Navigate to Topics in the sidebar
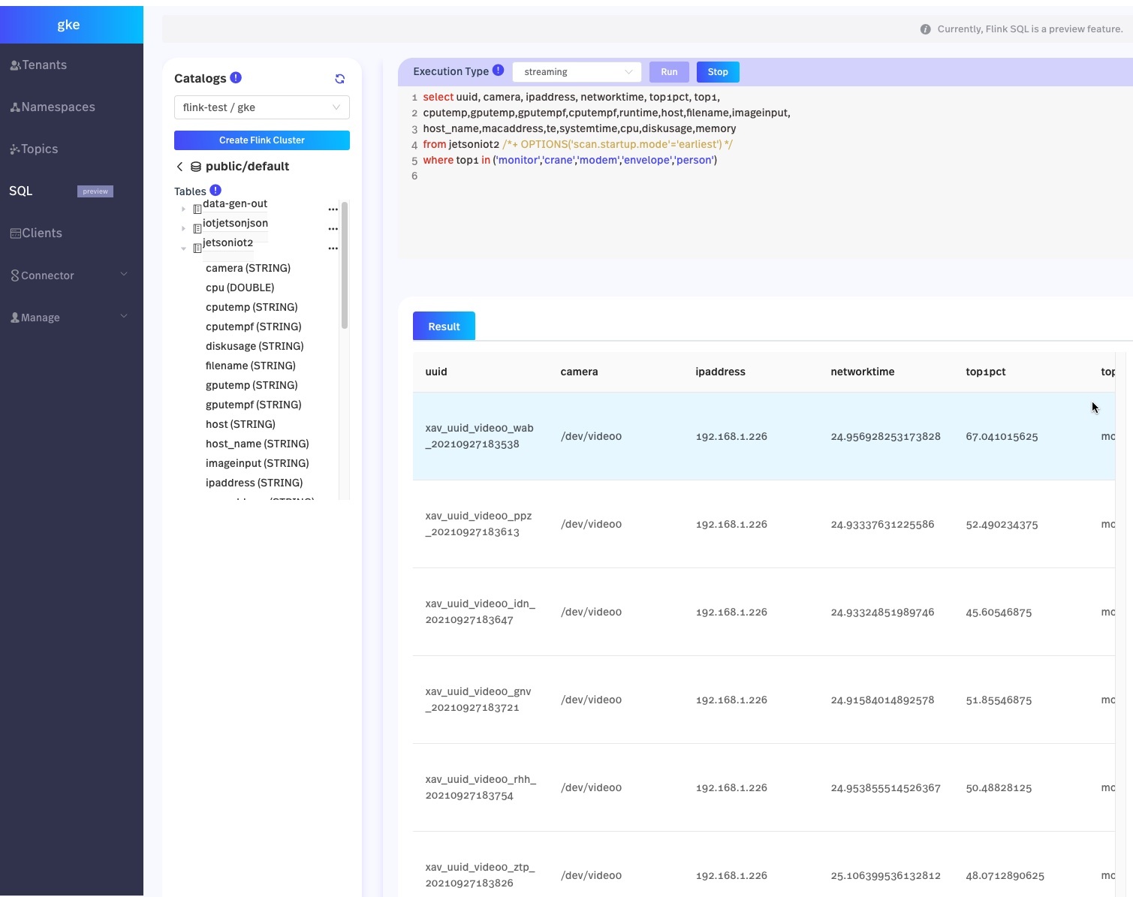Viewport: 1133px width, 897px height. click(39, 149)
